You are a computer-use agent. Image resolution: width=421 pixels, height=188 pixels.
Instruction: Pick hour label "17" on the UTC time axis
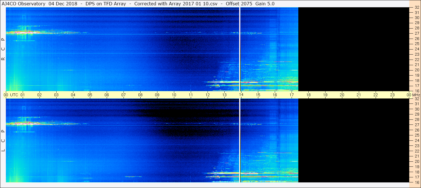point(292,95)
